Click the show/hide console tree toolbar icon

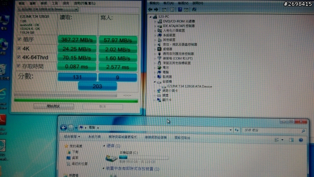tap(164, 9)
